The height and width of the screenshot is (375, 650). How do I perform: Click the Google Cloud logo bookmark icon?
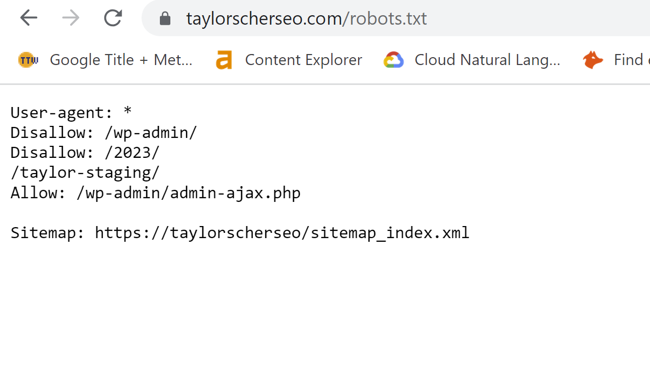click(x=393, y=60)
